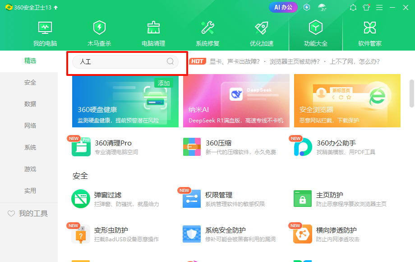Open 横向渗透防护 hexagon icon
Image resolution: width=415 pixels, height=262 pixels.
(x=303, y=234)
